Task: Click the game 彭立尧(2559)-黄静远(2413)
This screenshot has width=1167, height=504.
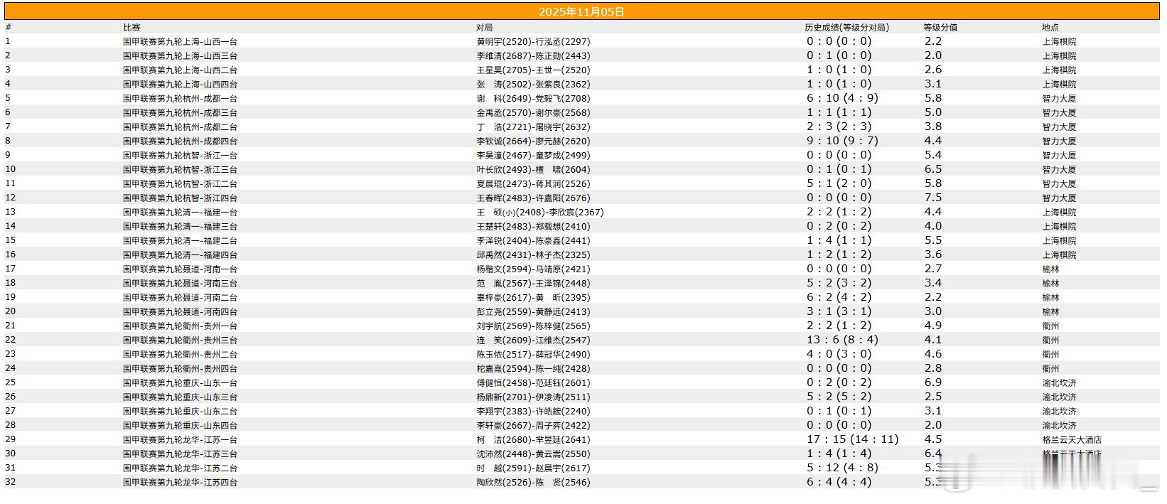Action: (533, 312)
